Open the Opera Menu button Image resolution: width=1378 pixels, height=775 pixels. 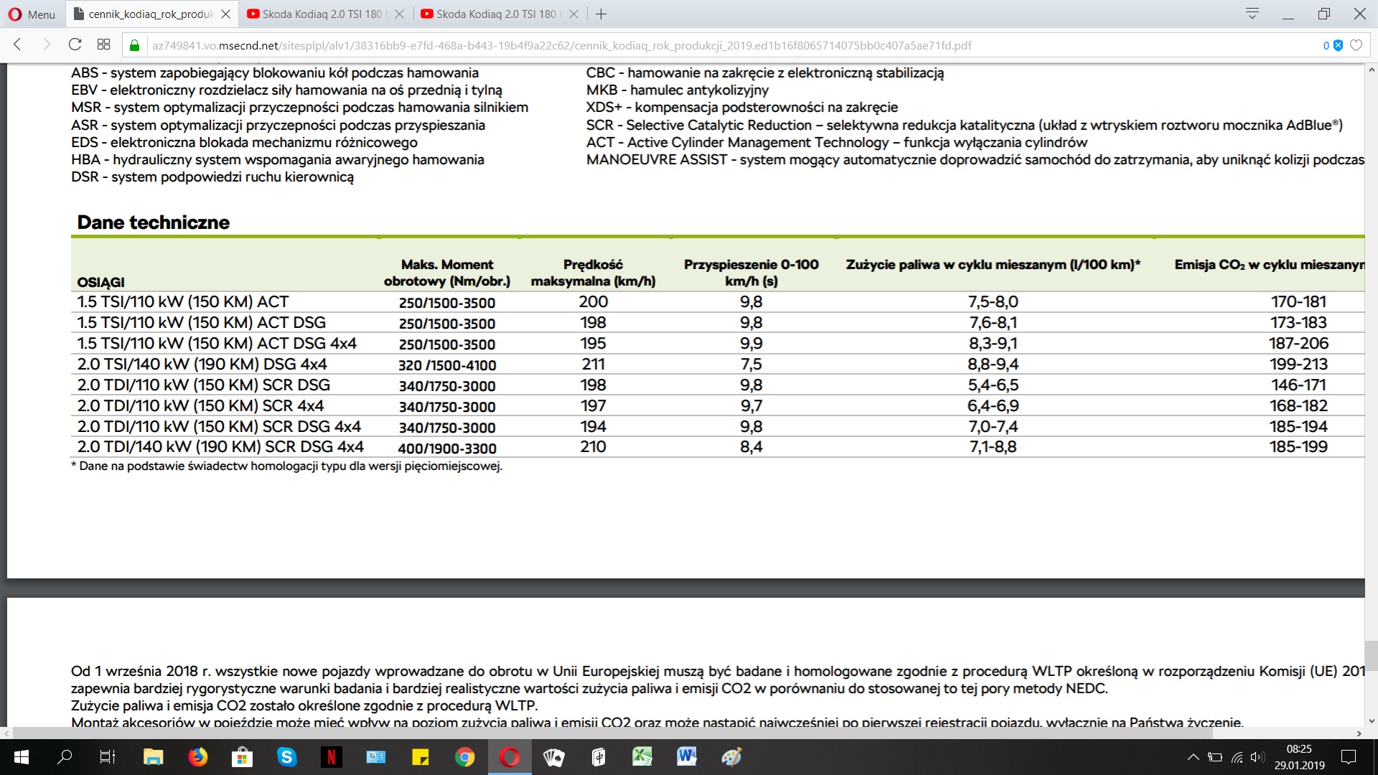pyautogui.click(x=32, y=14)
